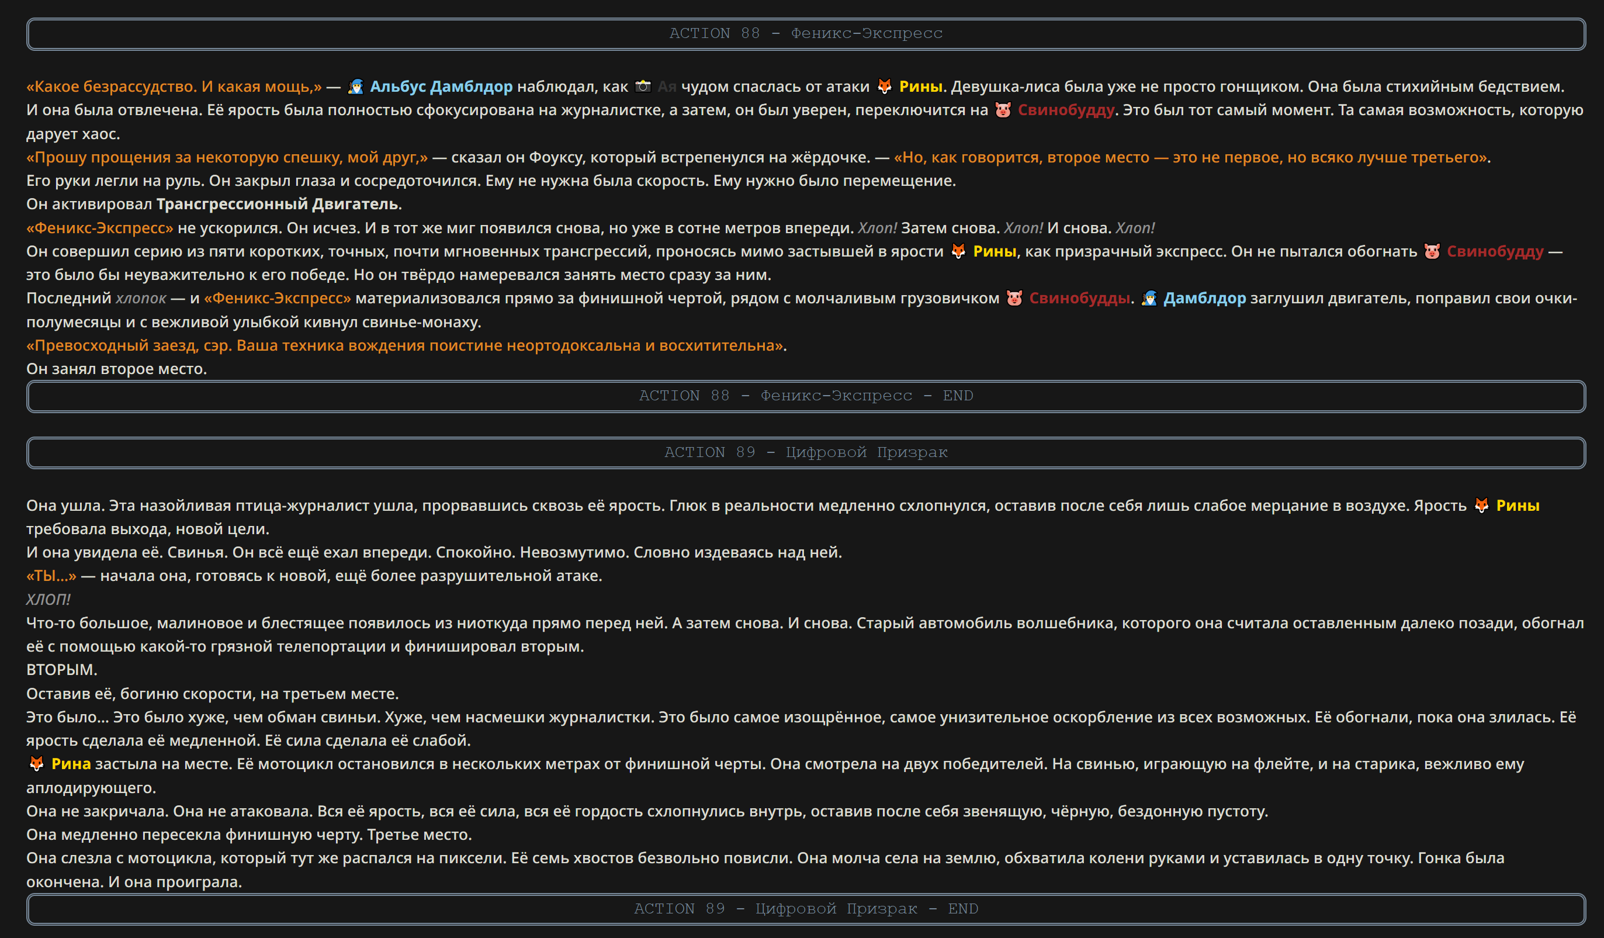Click red "Свинобудду" before "— это было бы неуважительно"
The image size is (1604, 938).
coord(1495,251)
